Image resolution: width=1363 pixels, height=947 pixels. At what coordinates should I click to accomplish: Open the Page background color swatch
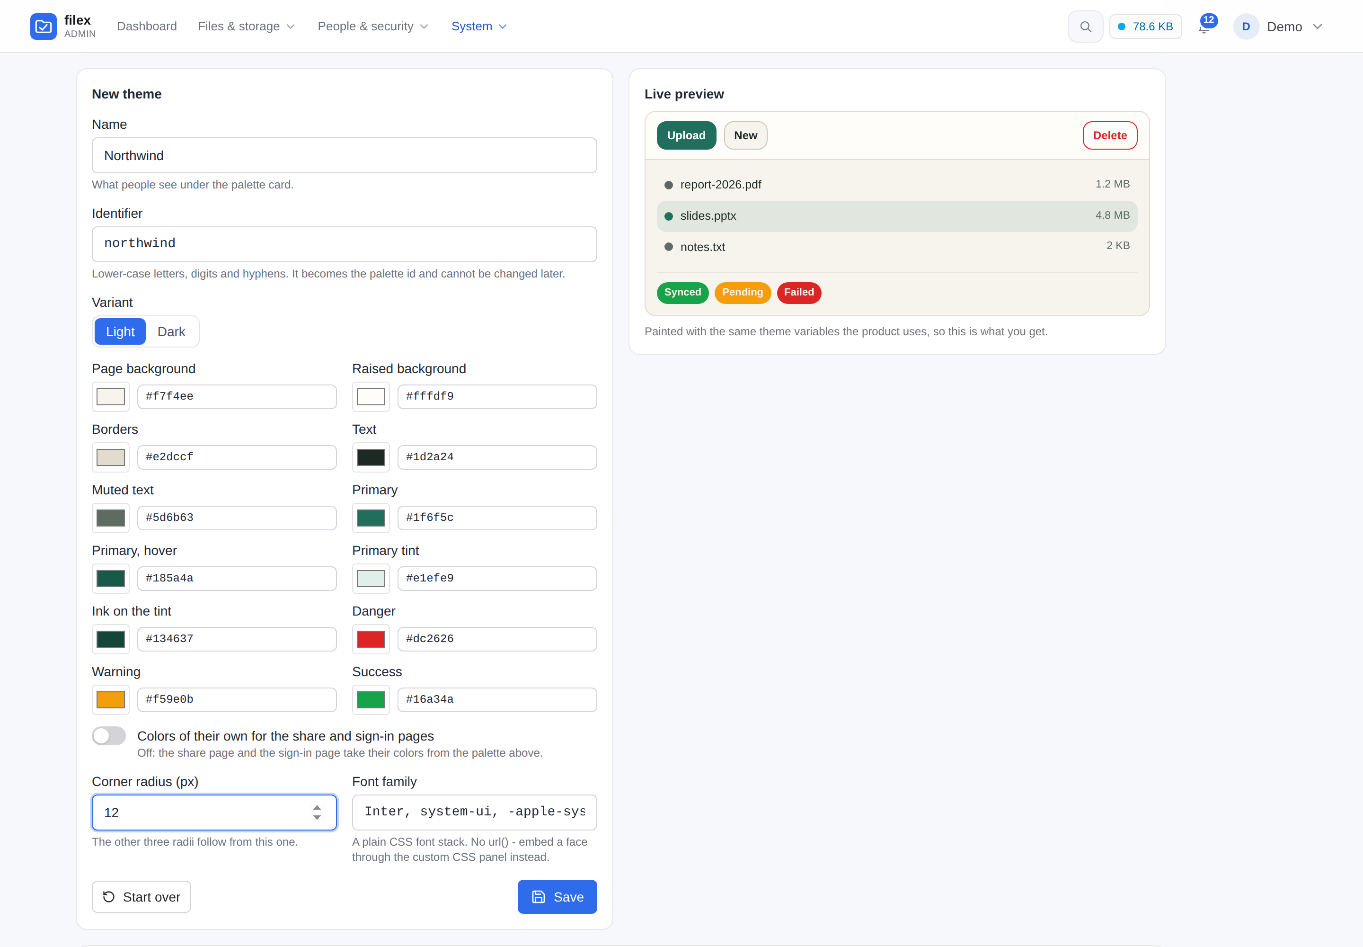110,396
